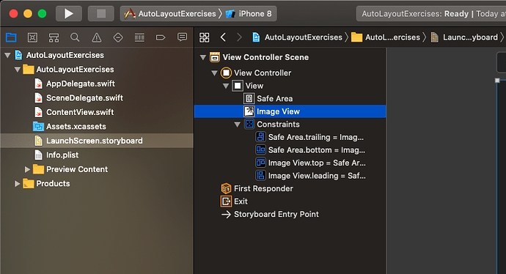Open Assets.xcassets catalog
The height and width of the screenshot is (274, 506).
click(x=70, y=126)
